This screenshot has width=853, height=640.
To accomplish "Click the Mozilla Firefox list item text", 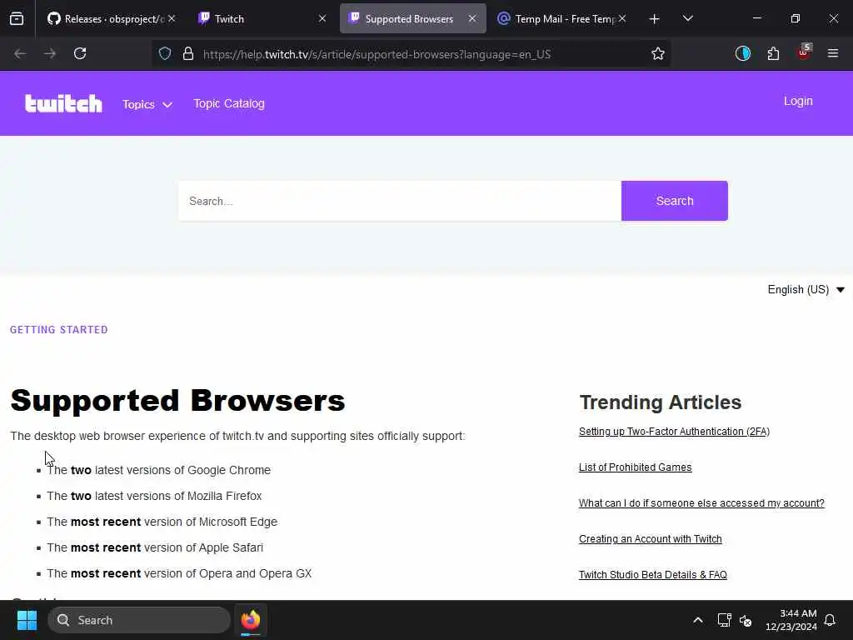I will [x=154, y=496].
